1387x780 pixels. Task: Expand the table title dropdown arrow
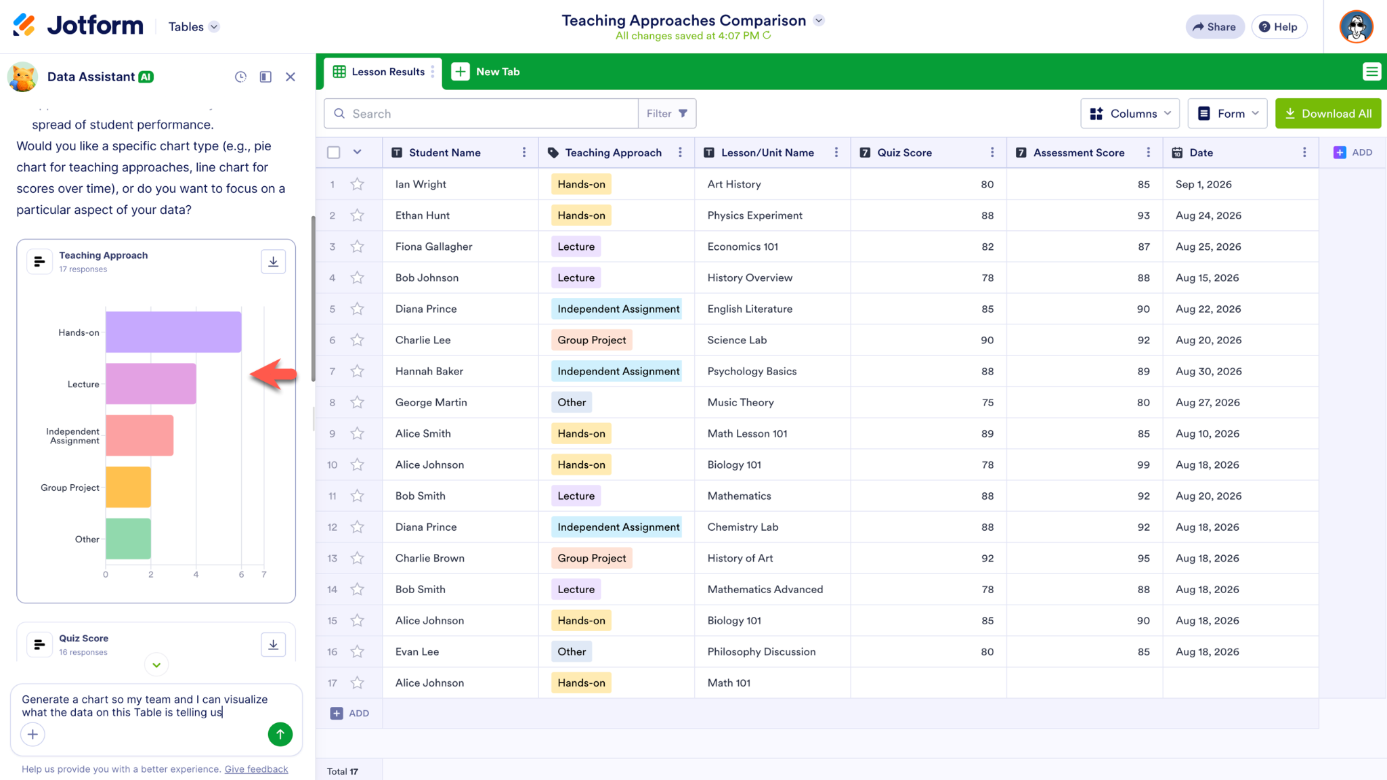819,20
